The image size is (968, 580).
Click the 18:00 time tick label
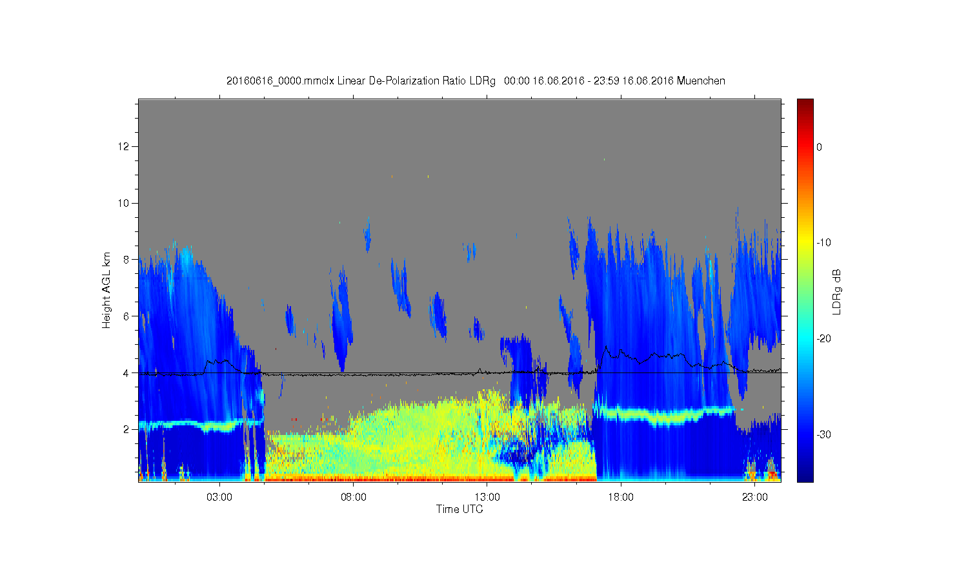tap(621, 498)
